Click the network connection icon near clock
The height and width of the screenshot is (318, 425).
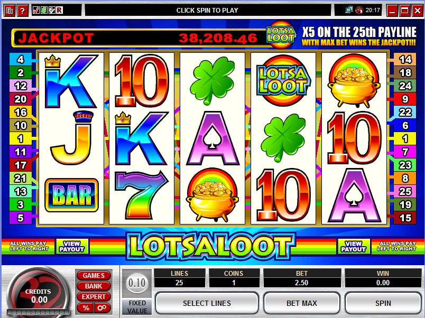click(349, 10)
